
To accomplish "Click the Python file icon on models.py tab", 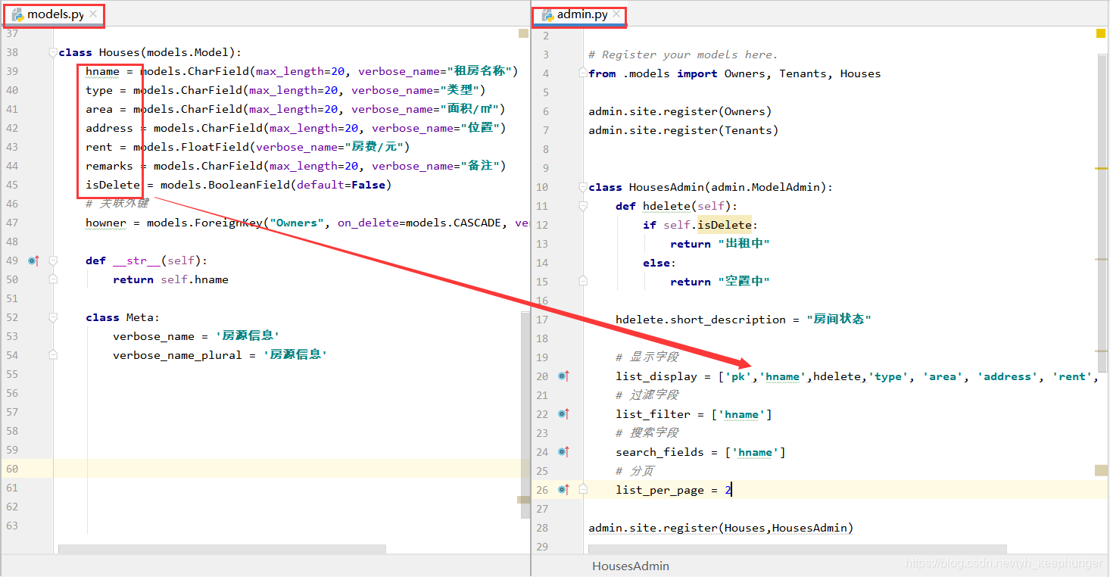I will click(x=17, y=14).
